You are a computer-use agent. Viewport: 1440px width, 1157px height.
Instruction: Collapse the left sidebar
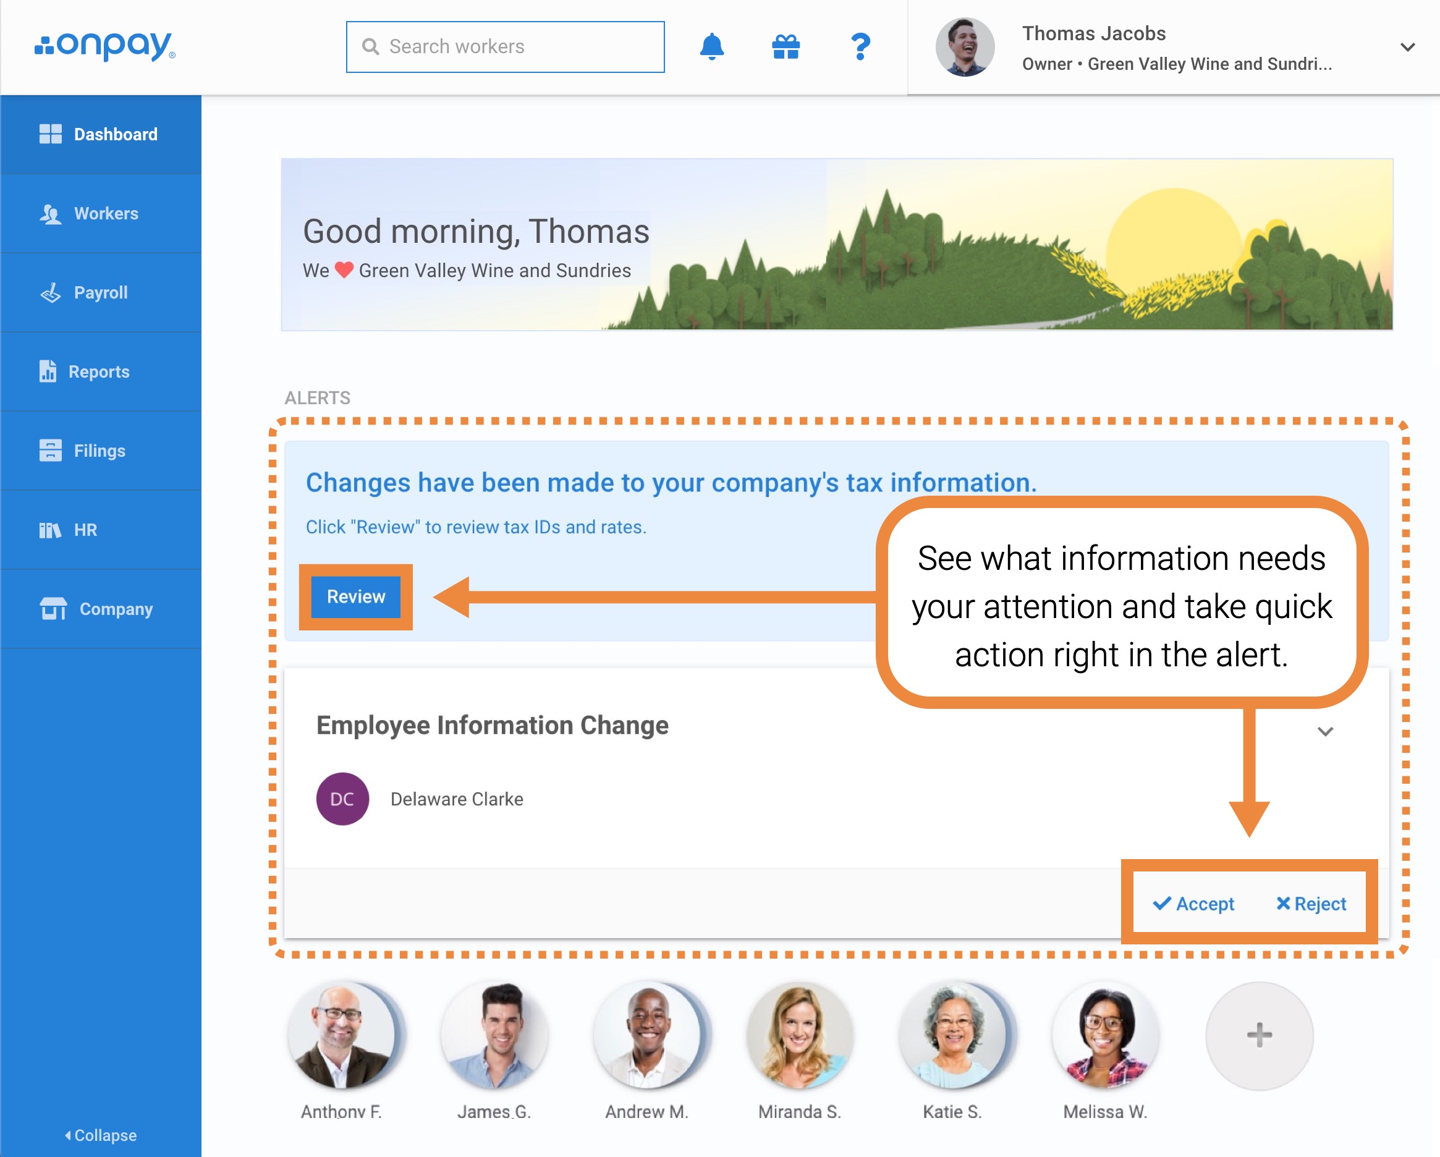(x=100, y=1135)
